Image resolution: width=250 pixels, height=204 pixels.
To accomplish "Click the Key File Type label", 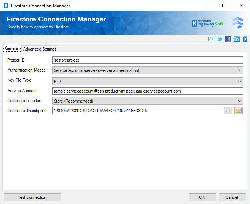I will [x=20, y=80].
